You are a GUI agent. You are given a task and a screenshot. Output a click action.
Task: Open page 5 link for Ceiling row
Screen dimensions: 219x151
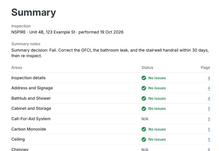pos(209,140)
